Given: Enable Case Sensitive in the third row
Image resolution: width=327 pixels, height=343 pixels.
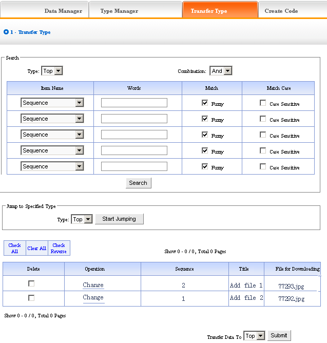Looking at the screenshot, I should [x=263, y=135].
